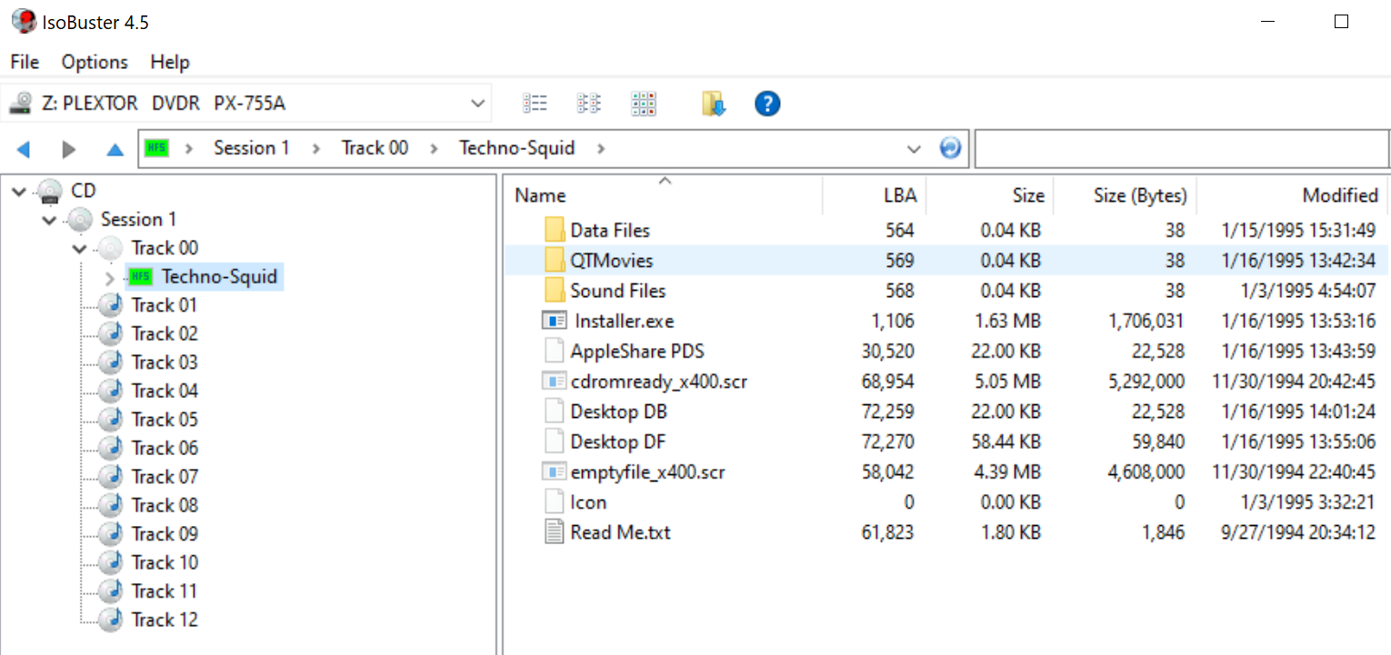Screen dimensions: 1391x655
Task: Click the cdromready_x400.scr file icon
Action: (554, 381)
